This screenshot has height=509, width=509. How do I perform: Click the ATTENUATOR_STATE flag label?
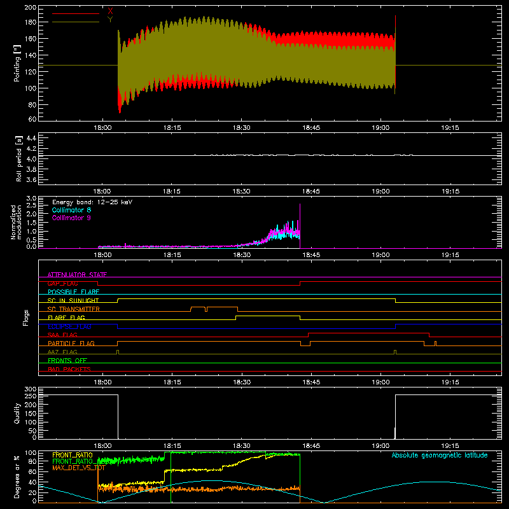(77, 275)
